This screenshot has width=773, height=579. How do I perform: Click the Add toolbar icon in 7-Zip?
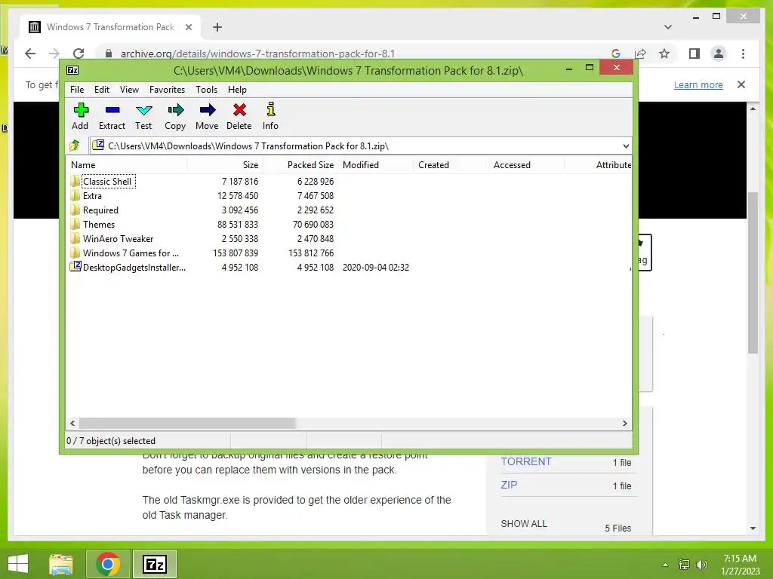pos(81,110)
